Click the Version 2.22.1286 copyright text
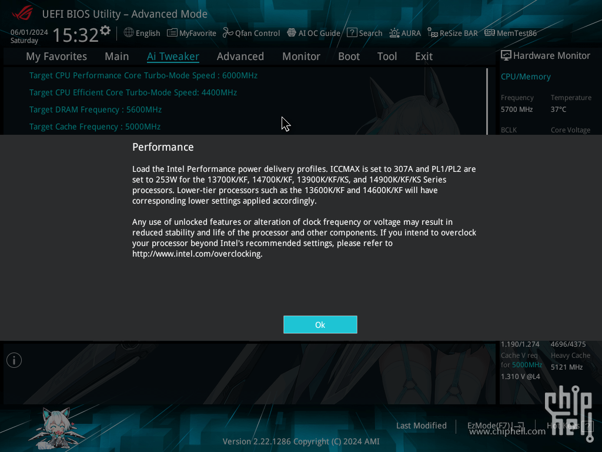 pos(301,441)
